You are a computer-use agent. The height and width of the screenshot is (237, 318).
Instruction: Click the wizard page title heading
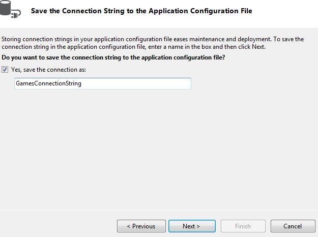coord(141,11)
